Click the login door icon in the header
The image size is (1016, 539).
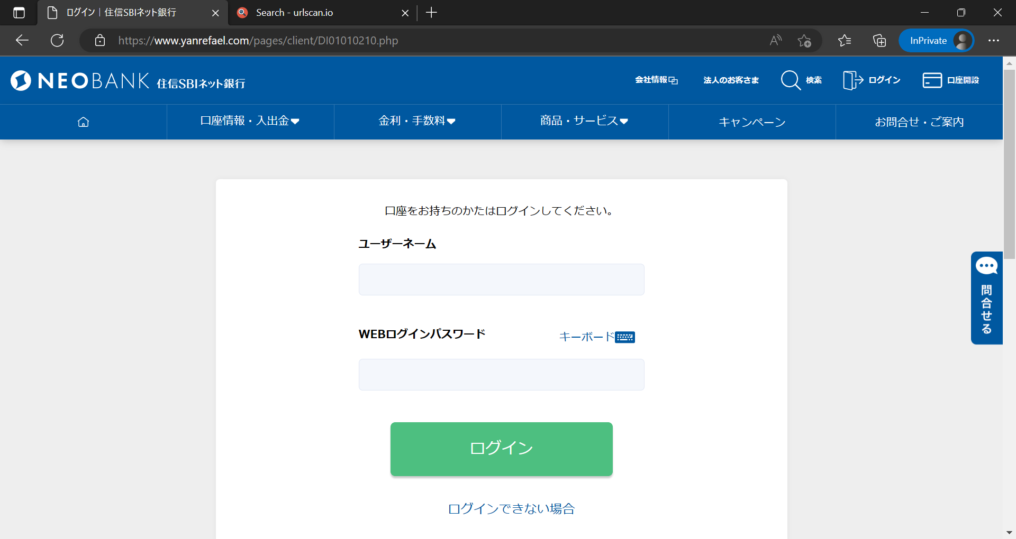coord(853,80)
